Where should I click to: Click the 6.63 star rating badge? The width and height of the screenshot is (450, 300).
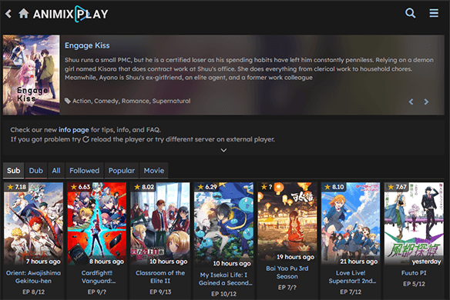pos(80,187)
